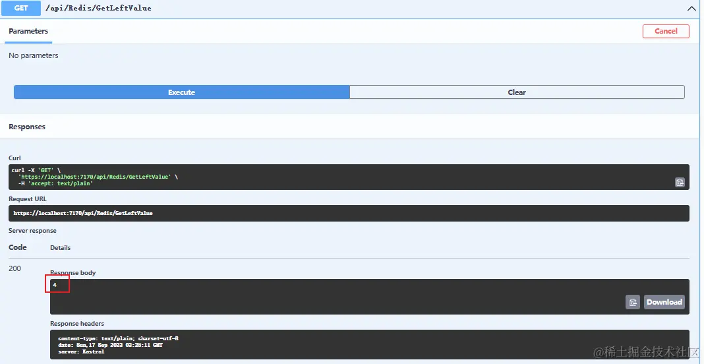Click the Server response label

point(32,231)
